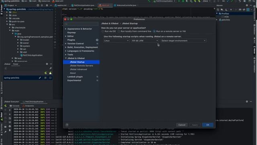The height and width of the screenshot is (145, 257).
Task: Click the JRebel rerun icon in run panel
Action: point(5,106)
